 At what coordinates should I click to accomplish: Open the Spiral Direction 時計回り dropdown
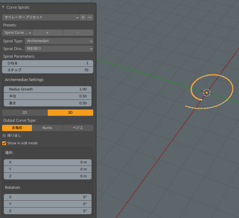(x=59, y=49)
